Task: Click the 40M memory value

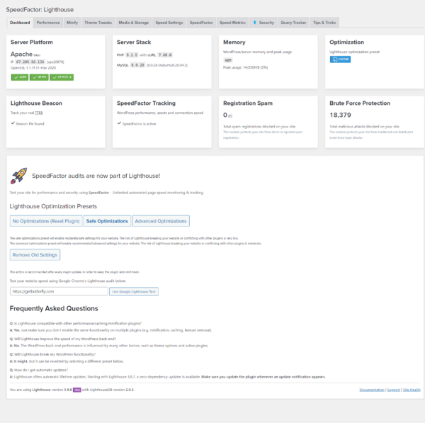Action: (228, 60)
